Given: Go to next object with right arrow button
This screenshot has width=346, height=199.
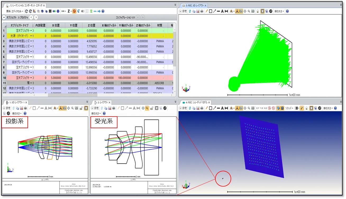Looking at the screenshot, I should tap(36, 17).
